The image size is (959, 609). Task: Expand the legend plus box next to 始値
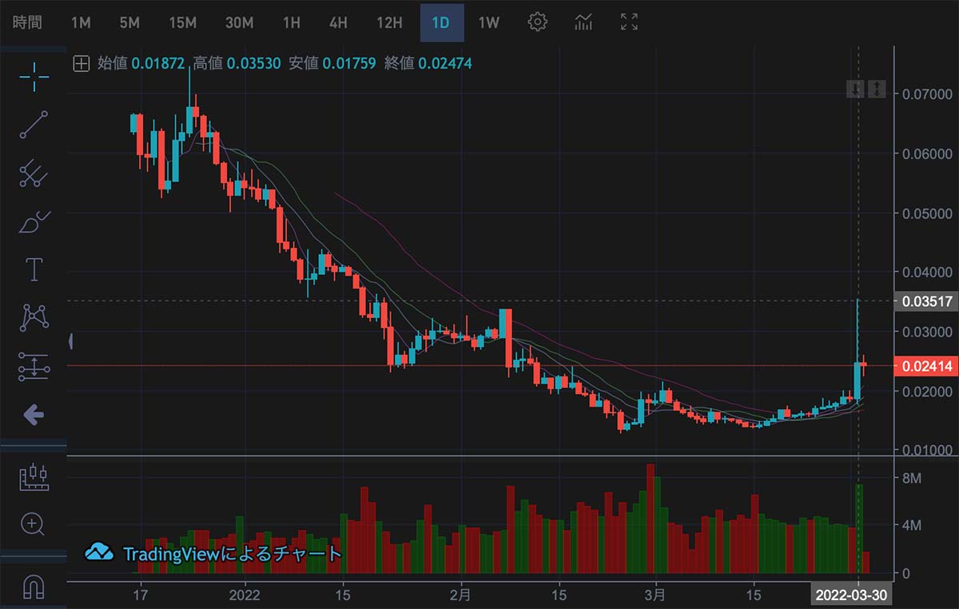(x=81, y=63)
